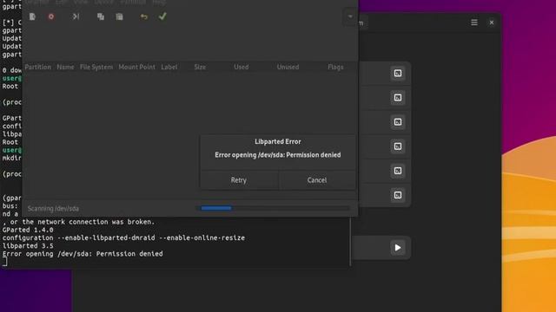This screenshot has height=312, width=556.
Task: Click the Label column header
Action: [169, 67]
